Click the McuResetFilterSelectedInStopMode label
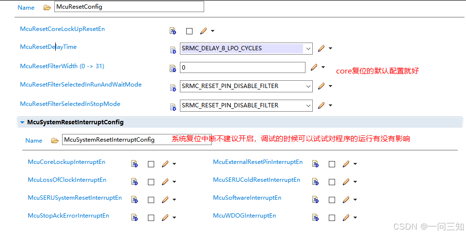Image resolution: width=466 pixels, height=235 pixels. click(70, 104)
